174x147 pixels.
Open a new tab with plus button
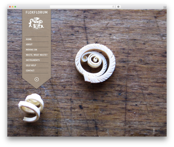tap(165, 8)
